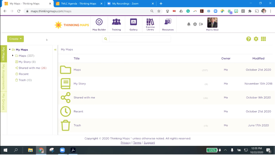
Task: Open the Shared with me share icon
Action: click(x=65, y=98)
